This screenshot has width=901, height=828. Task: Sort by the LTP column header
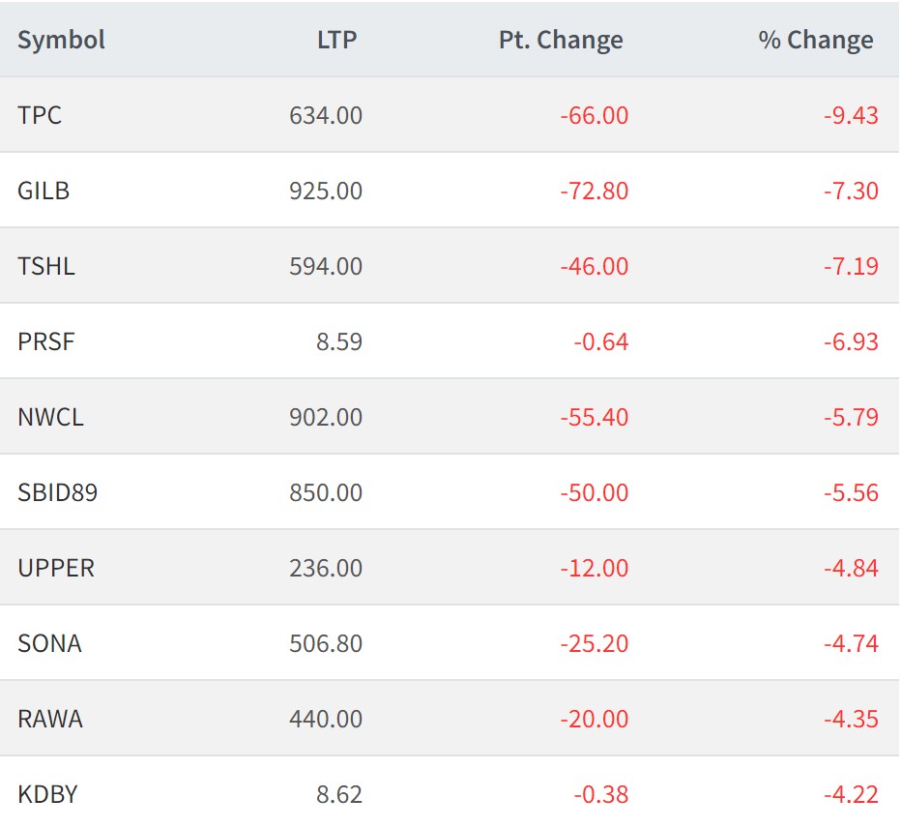click(x=336, y=40)
